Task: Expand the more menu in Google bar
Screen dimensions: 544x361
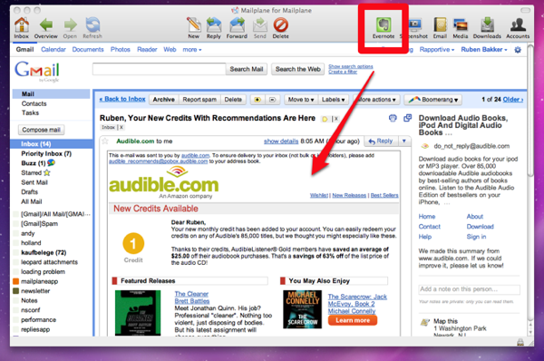Action: [192, 50]
